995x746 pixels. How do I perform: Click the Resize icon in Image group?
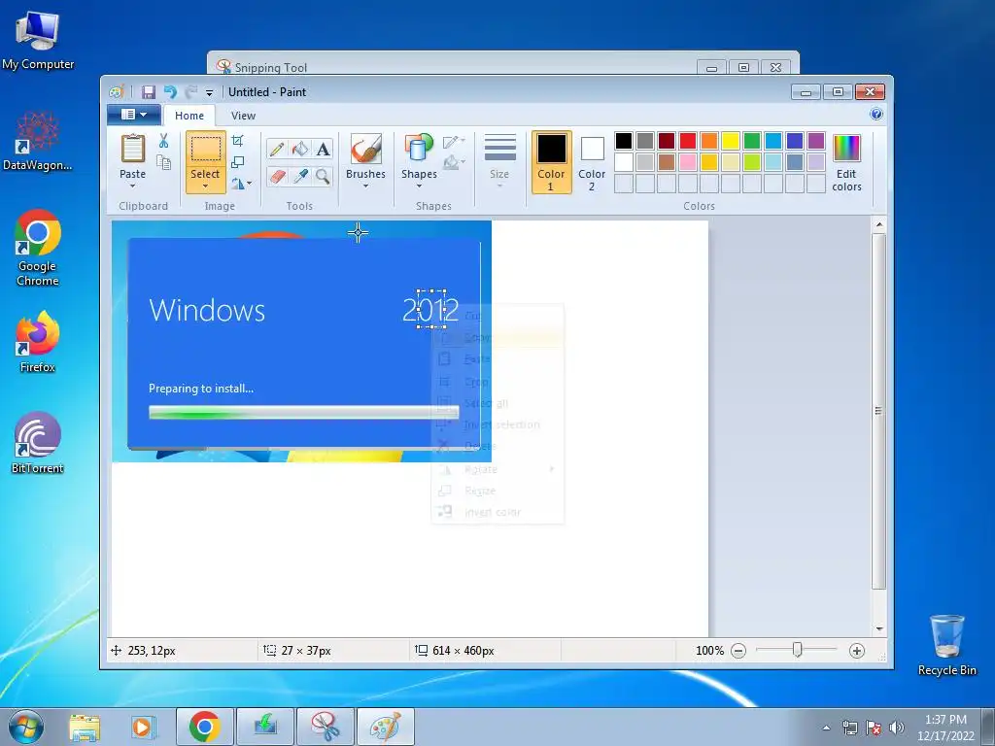point(238,162)
